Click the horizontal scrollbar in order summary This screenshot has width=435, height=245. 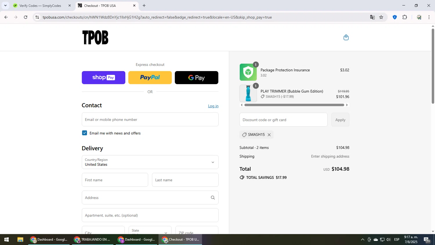point(294,105)
